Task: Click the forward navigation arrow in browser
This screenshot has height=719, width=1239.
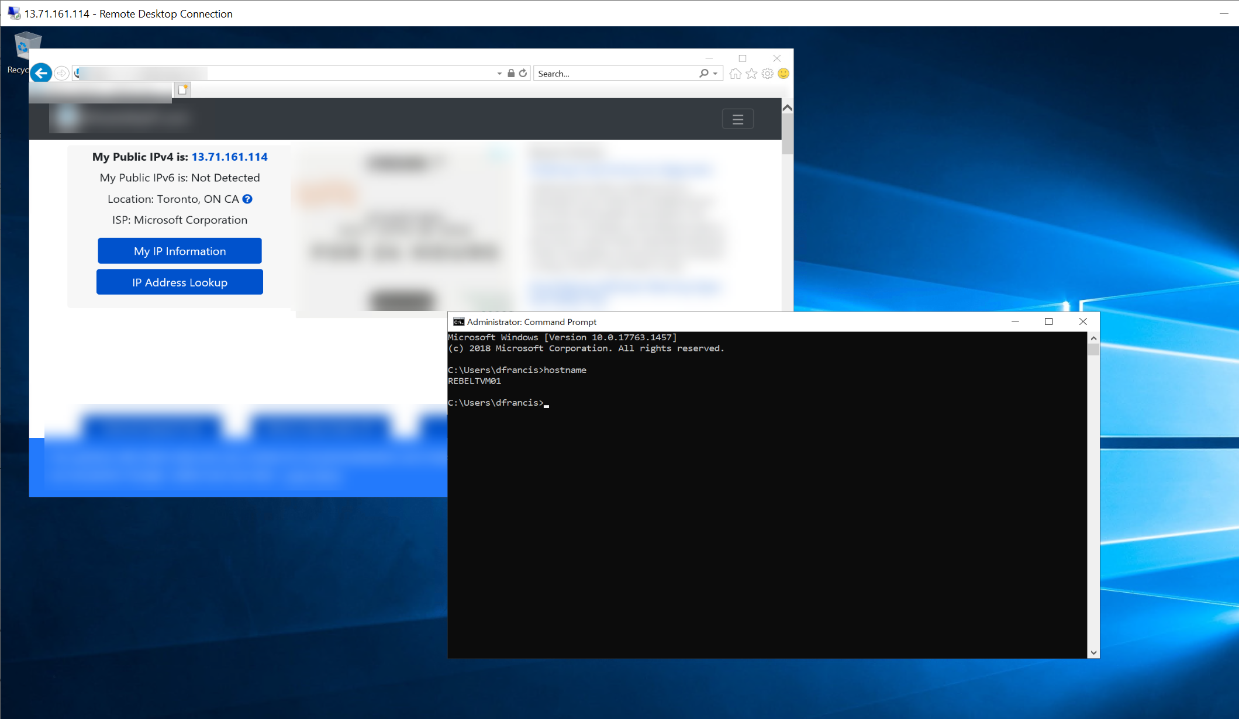Action: click(x=62, y=74)
